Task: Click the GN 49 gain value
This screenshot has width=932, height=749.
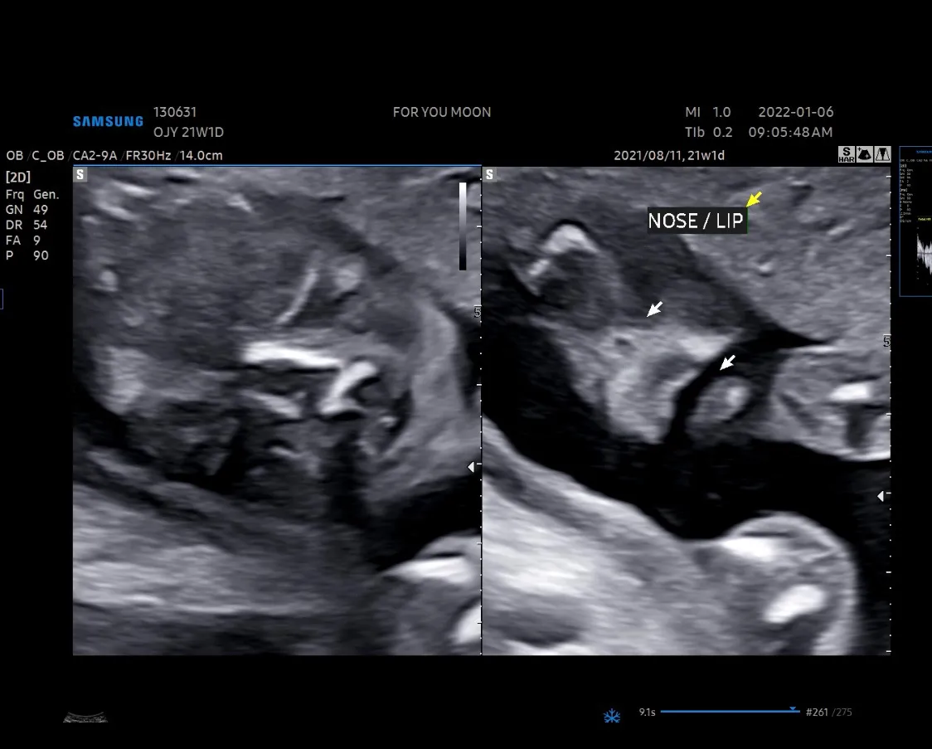Action: pyautogui.click(x=27, y=209)
